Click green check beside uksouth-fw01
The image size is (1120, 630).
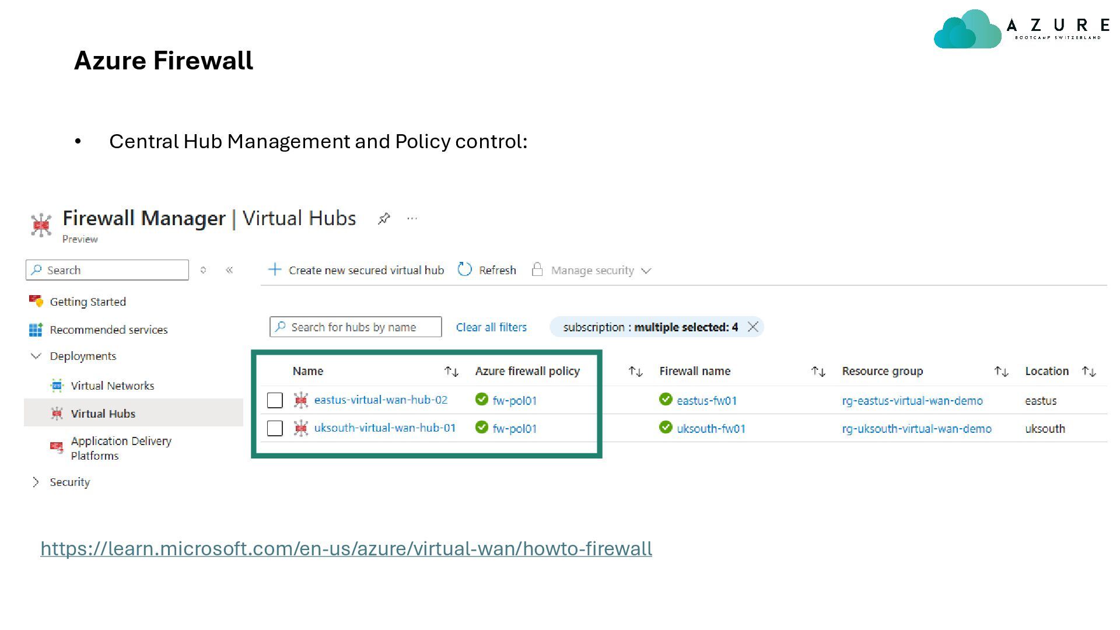(666, 428)
